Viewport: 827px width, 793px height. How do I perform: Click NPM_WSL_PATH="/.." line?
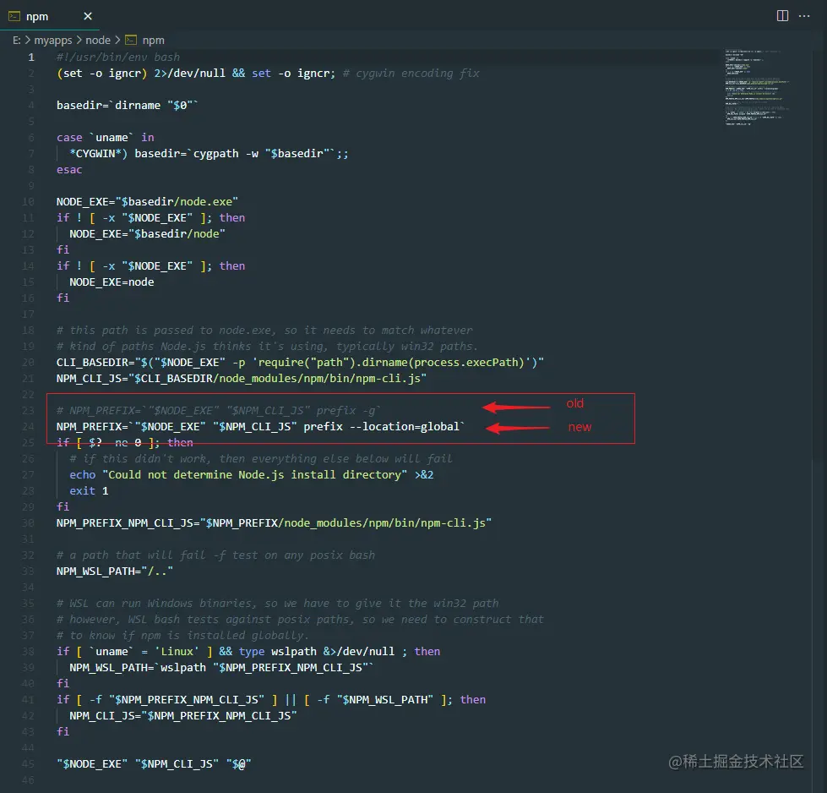(114, 572)
